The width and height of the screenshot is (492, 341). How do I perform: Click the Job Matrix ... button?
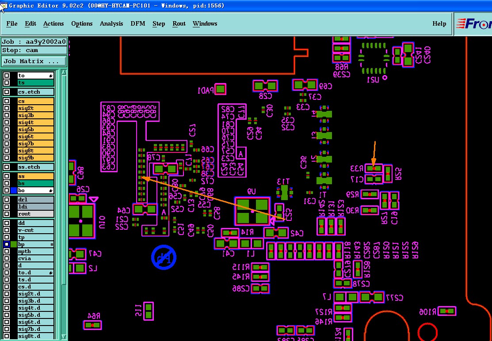(34, 61)
